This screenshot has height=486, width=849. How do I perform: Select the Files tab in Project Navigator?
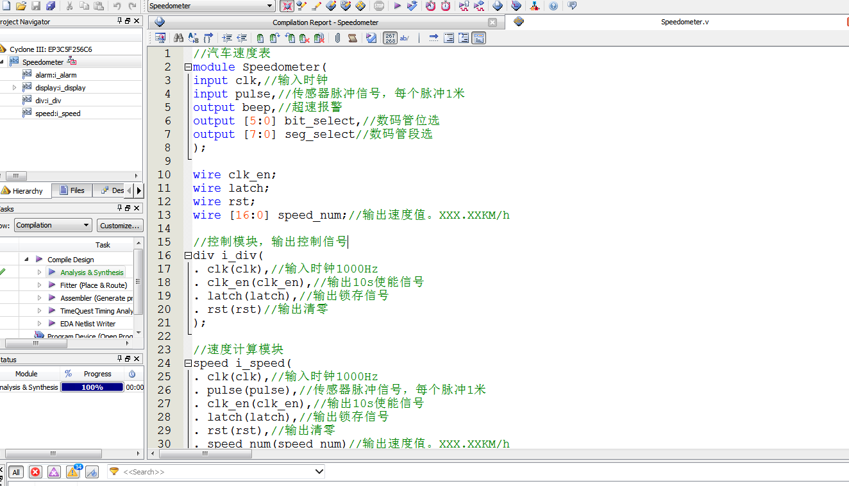tap(72, 190)
